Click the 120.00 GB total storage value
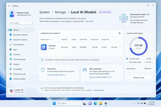 pyautogui.click(x=148, y=69)
